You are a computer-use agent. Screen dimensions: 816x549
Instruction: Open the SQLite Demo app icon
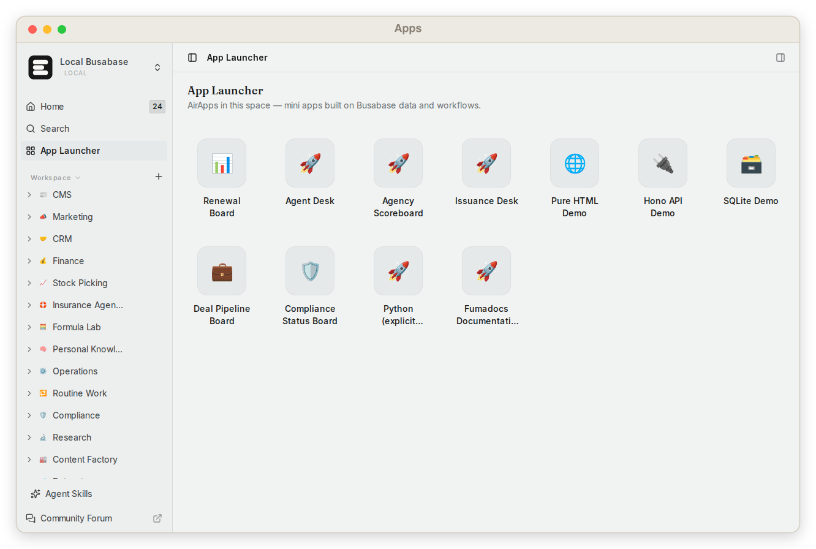coord(751,163)
